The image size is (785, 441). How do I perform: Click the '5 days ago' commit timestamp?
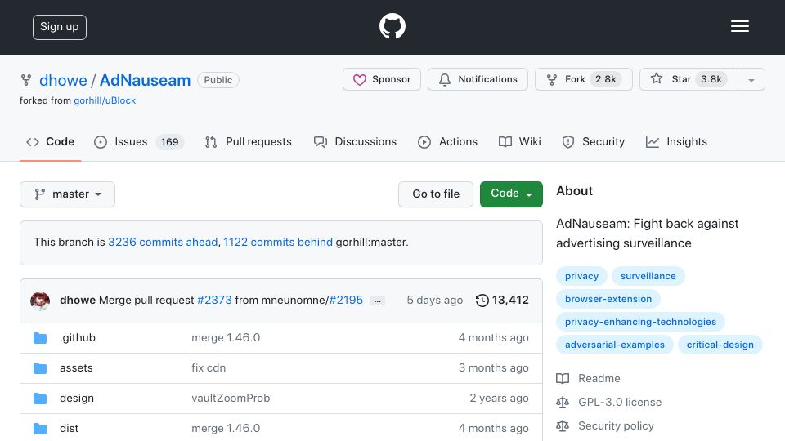(434, 300)
